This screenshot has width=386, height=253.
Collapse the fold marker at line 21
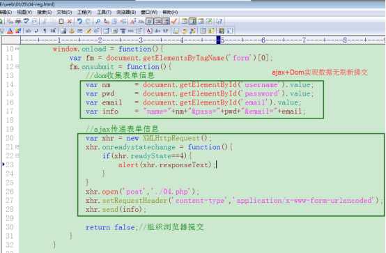point(17,147)
